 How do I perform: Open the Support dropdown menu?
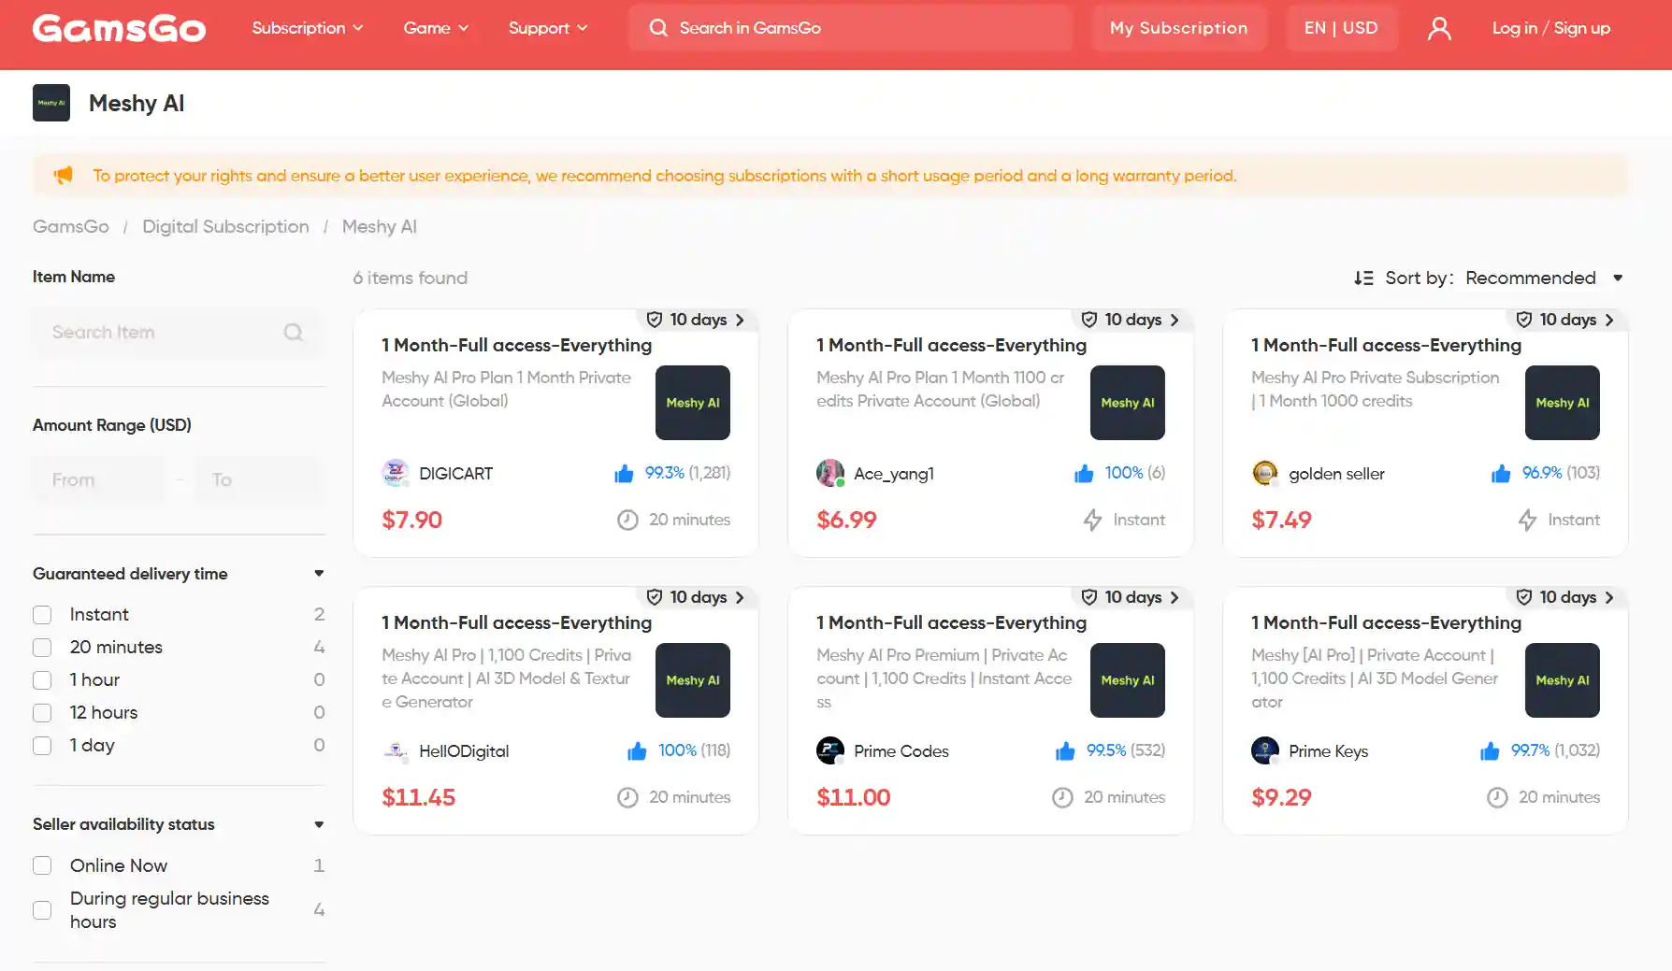click(x=548, y=28)
